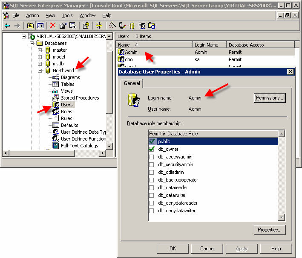Click the Forward arrow toolbar icon
The height and width of the screenshot is (258, 302).
[17, 26]
